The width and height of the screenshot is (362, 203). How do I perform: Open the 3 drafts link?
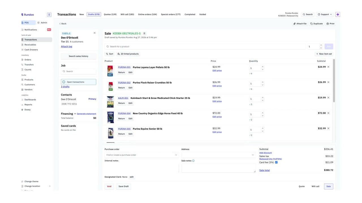tap(65, 87)
